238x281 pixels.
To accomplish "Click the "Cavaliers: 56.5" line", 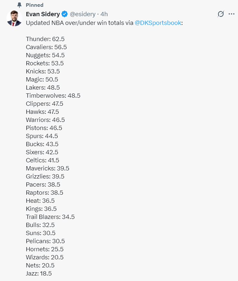I will [x=46, y=47].
